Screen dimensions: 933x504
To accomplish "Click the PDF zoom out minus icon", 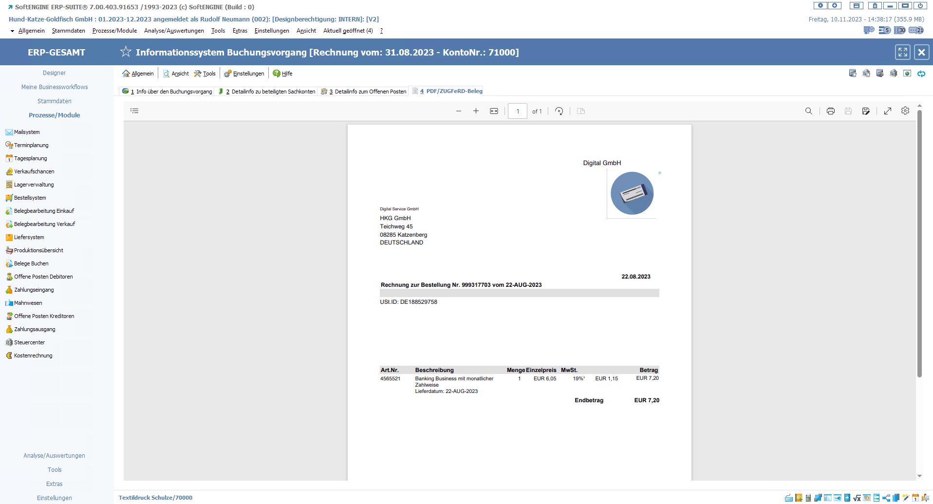I will pos(458,111).
